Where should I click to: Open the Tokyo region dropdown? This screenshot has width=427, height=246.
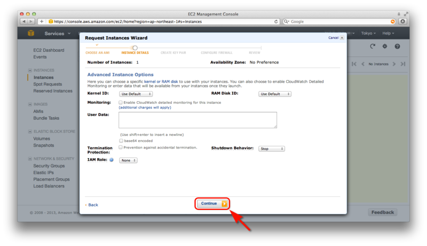click(x=368, y=33)
